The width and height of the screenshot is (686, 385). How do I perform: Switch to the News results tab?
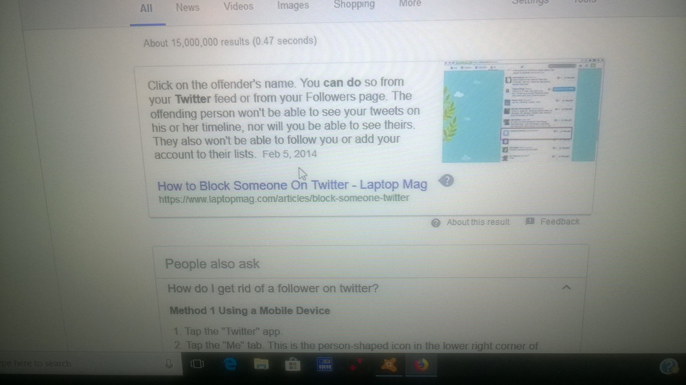[x=187, y=8]
